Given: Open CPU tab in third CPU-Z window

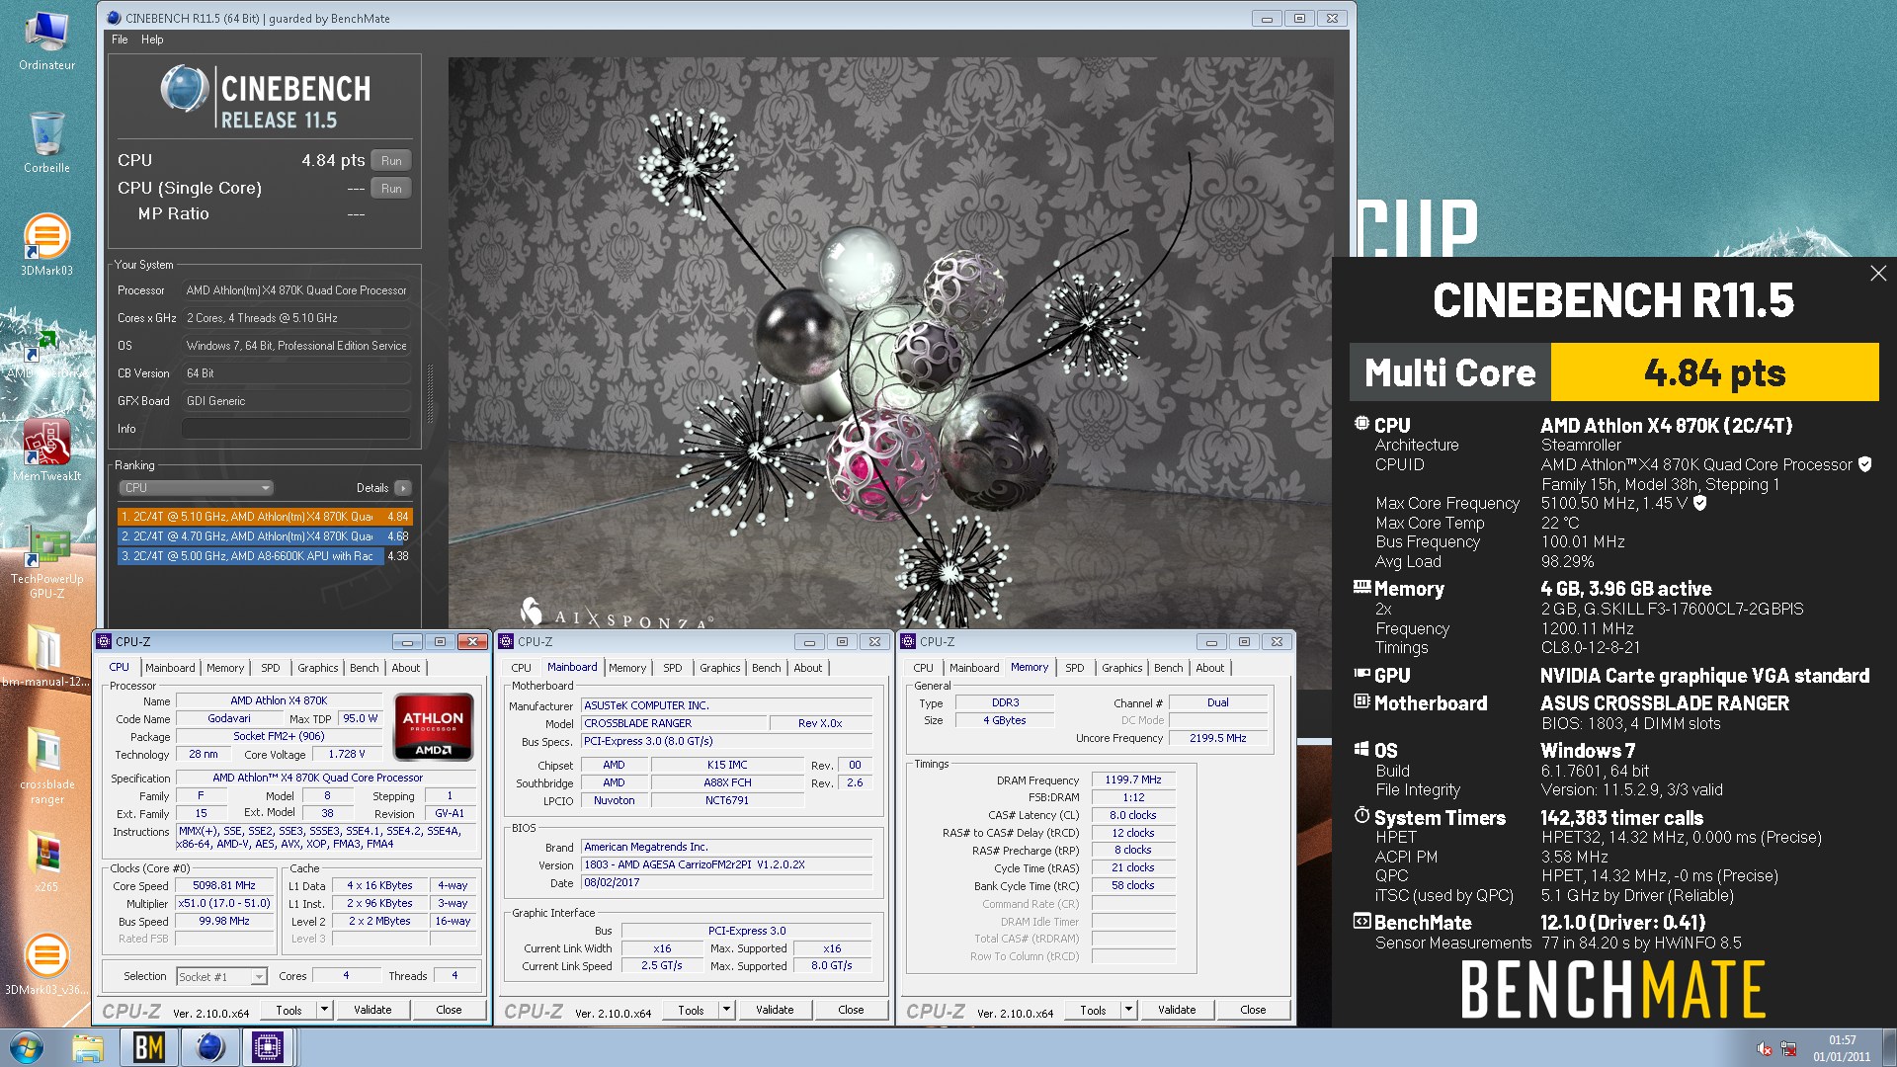Looking at the screenshot, I should tap(923, 668).
